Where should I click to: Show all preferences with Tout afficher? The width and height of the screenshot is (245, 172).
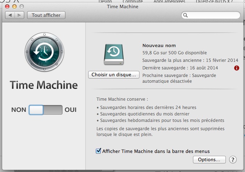pos(46,15)
